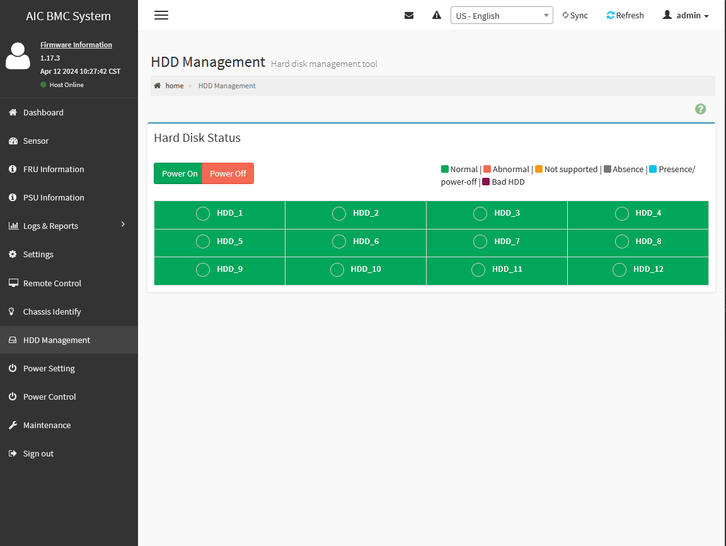Select the HDD_4 radio button
Screen dimensions: 726x546
622,214
